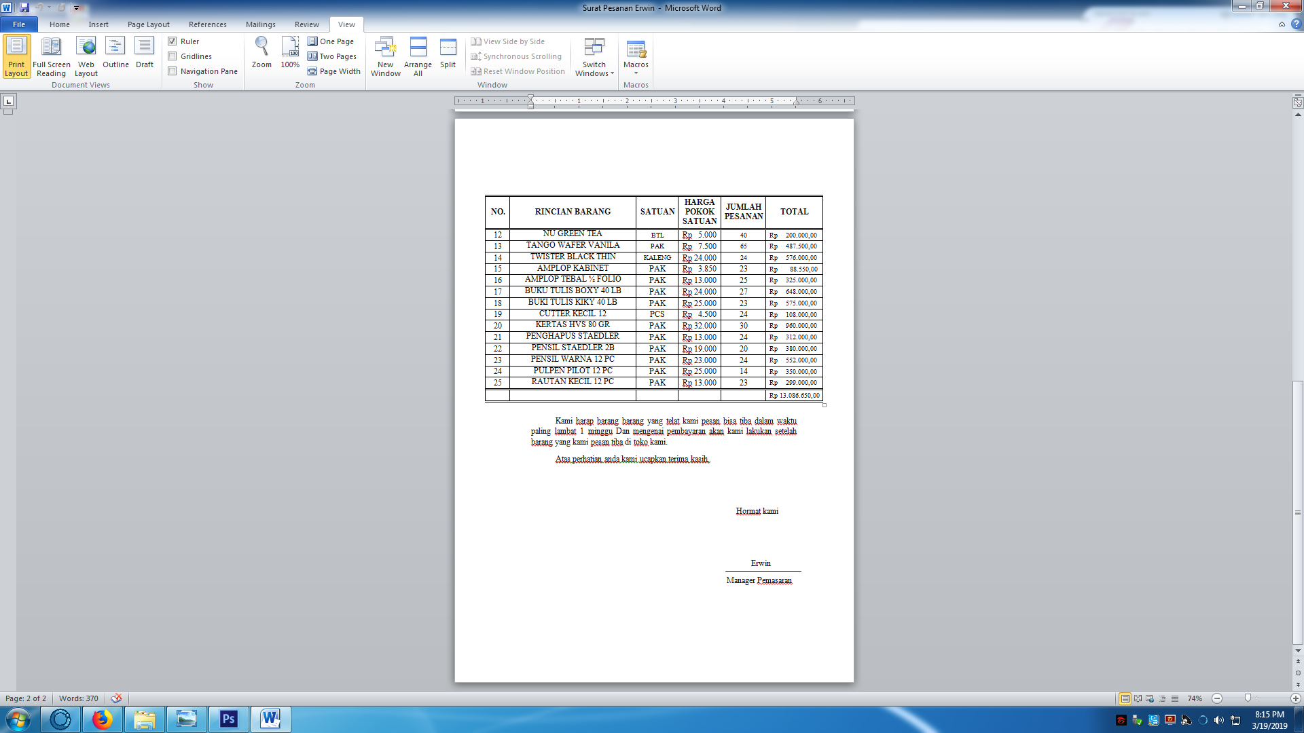Click the Two Pages button

(x=331, y=56)
